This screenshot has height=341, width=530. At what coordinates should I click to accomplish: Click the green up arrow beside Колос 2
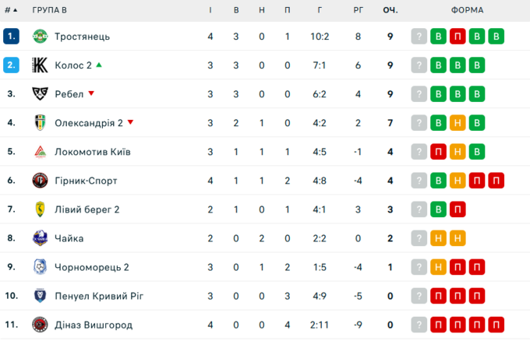point(99,65)
